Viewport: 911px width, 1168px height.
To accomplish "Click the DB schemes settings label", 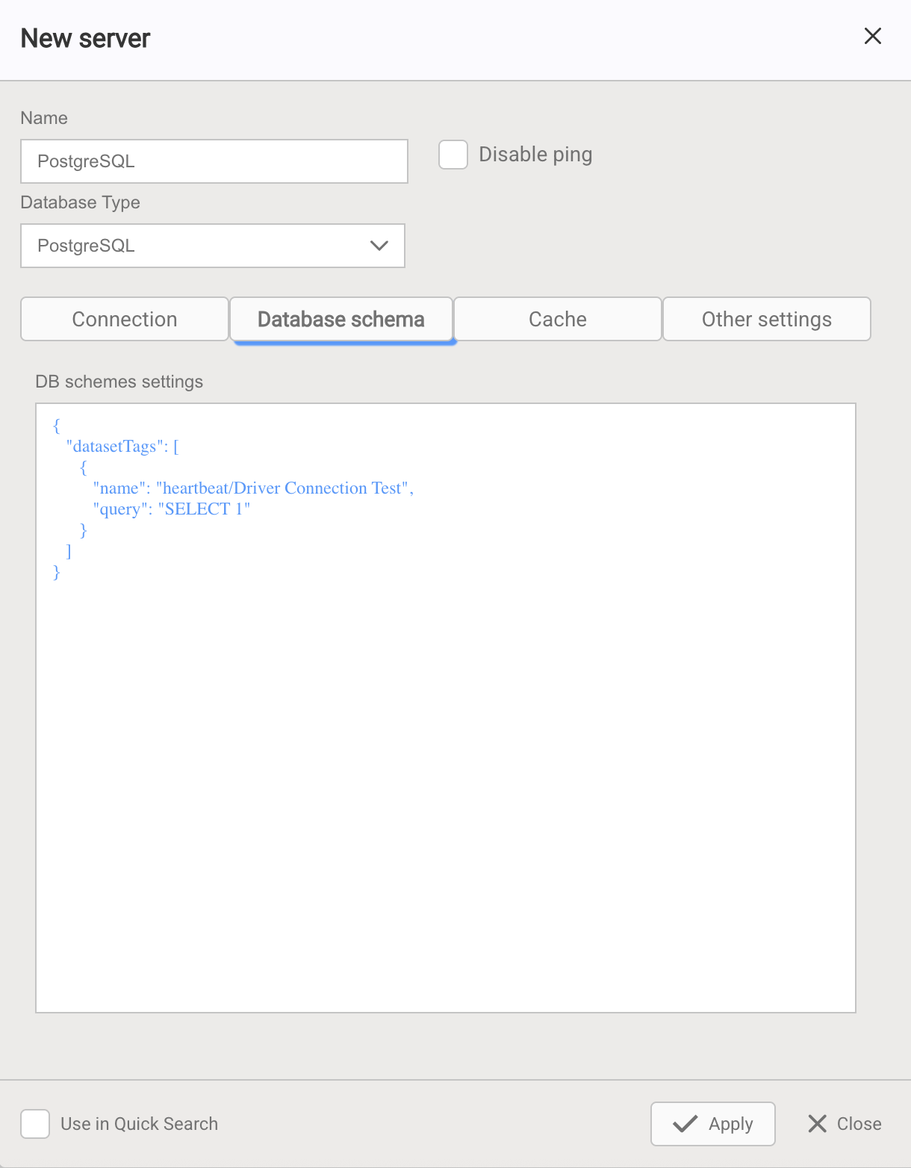I will coord(119,382).
